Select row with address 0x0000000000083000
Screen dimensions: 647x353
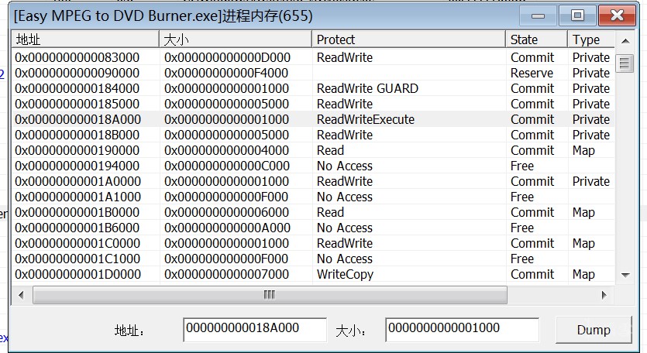pos(313,57)
